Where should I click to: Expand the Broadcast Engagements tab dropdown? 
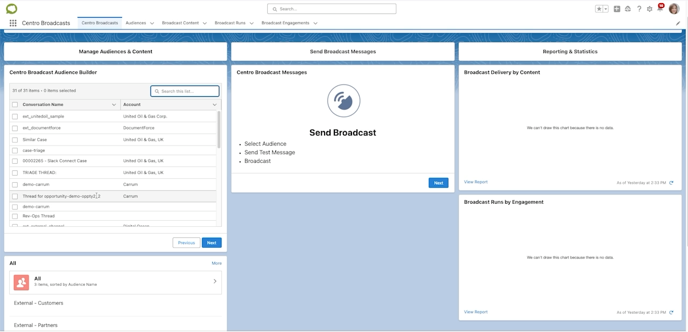pos(315,23)
